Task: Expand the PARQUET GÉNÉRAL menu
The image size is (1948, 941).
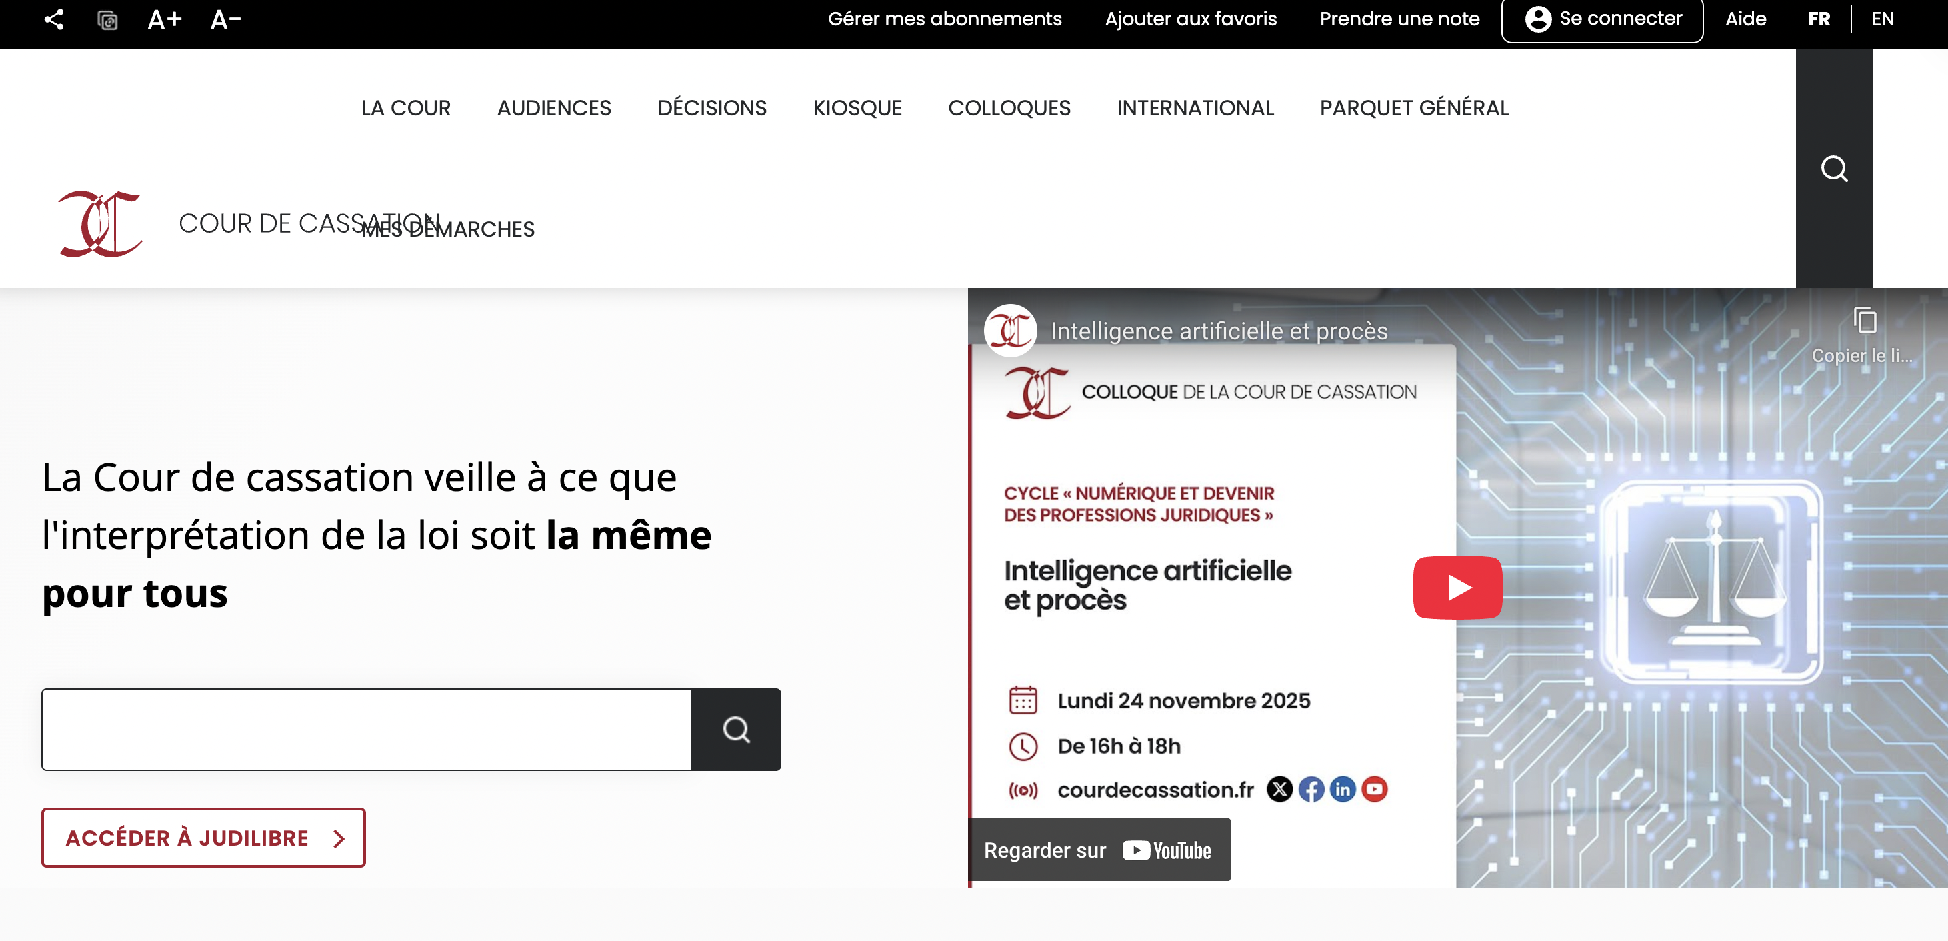Action: [1413, 108]
